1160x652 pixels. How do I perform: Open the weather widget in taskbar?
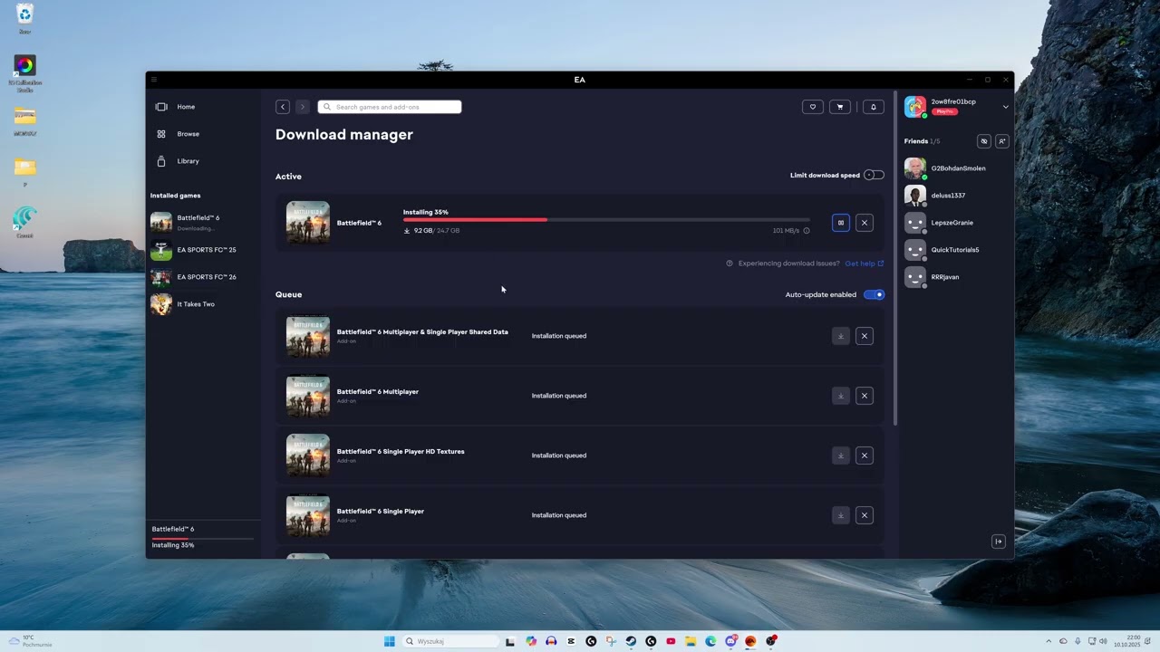click(x=30, y=641)
